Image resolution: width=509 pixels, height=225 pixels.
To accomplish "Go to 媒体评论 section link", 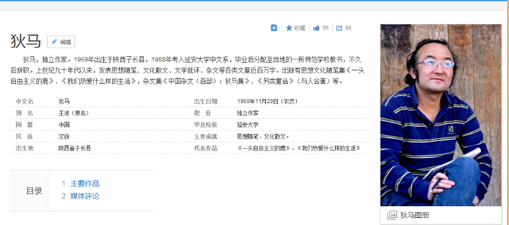I will (x=85, y=196).
